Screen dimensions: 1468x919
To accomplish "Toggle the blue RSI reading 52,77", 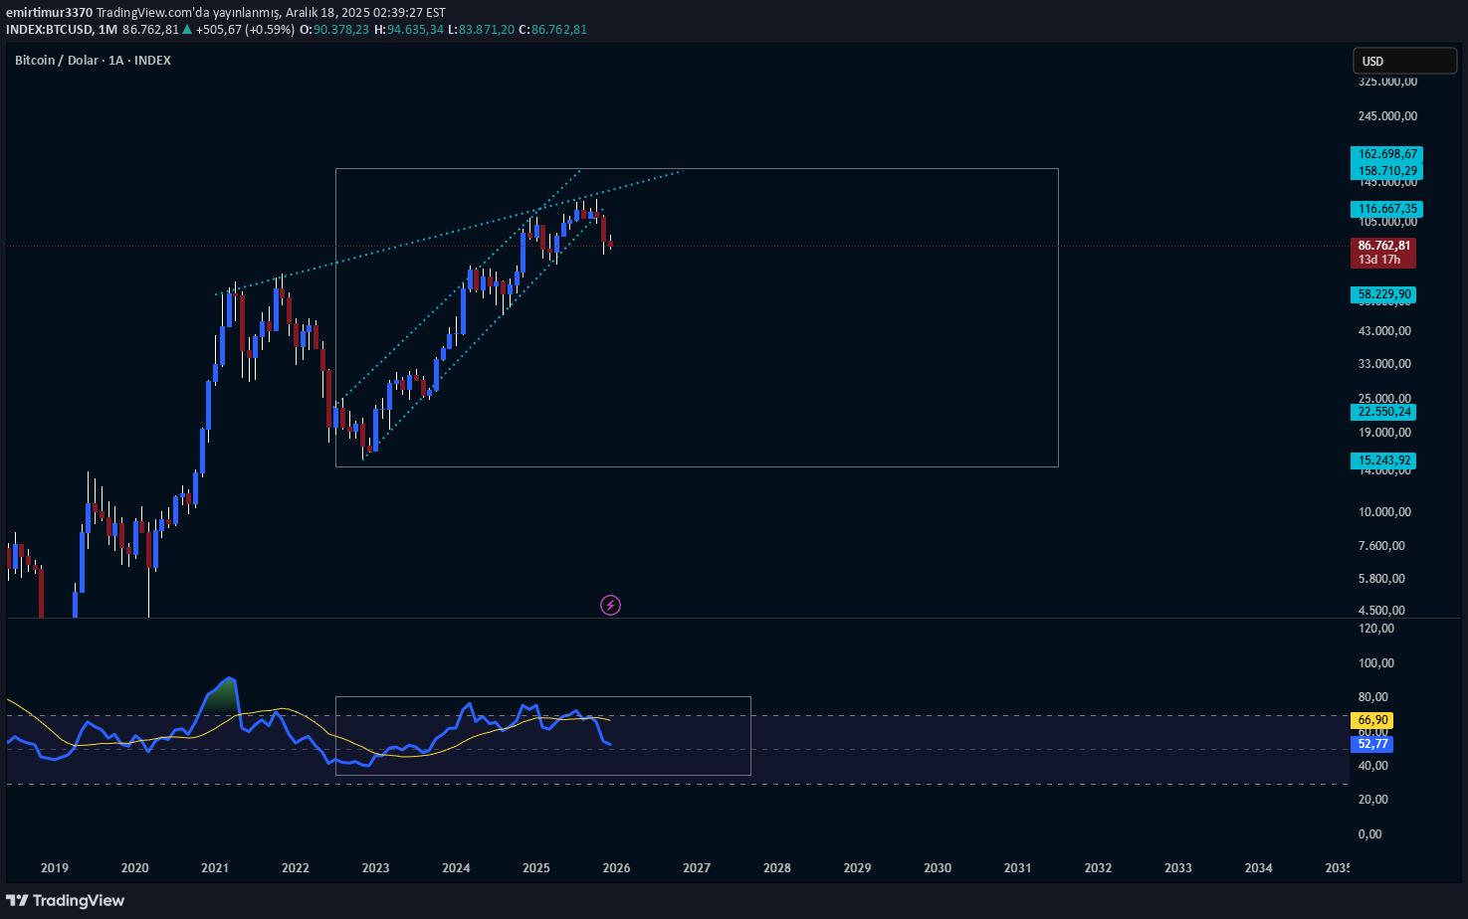I will tap(1372, 743).
